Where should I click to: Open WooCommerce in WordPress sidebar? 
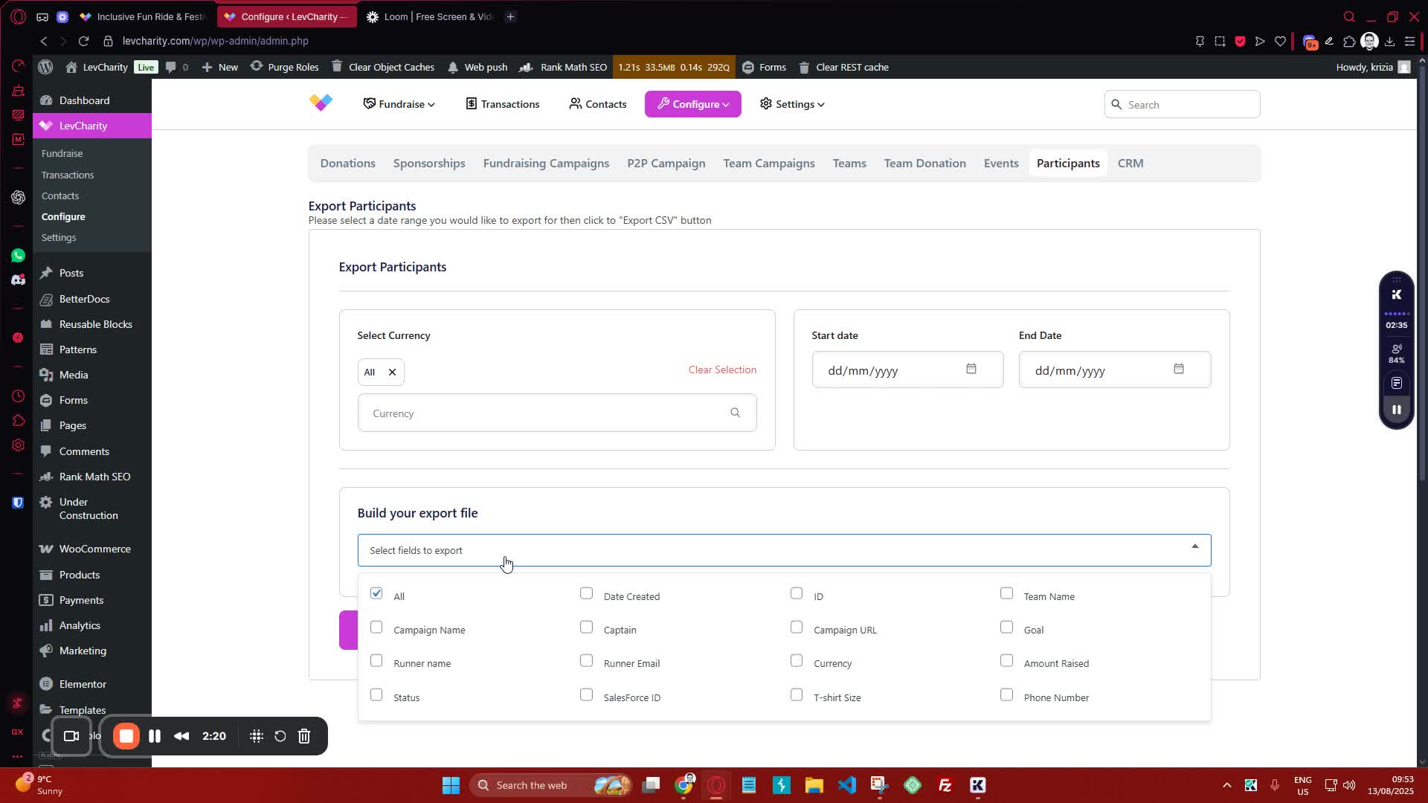click(x=94, y=549)
